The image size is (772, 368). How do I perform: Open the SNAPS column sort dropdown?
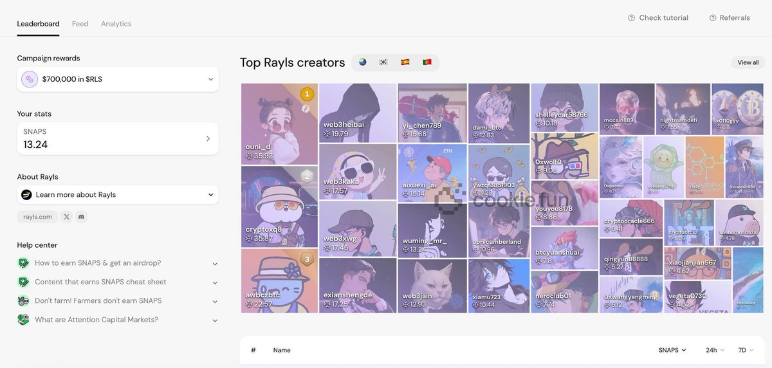pos(672,350)
